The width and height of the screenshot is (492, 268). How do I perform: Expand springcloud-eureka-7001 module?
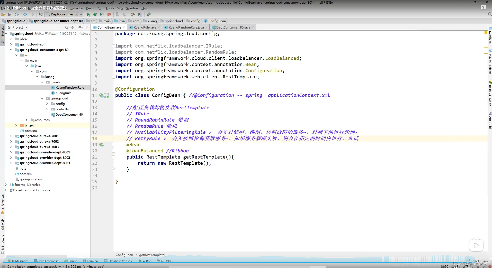(11, 136)
